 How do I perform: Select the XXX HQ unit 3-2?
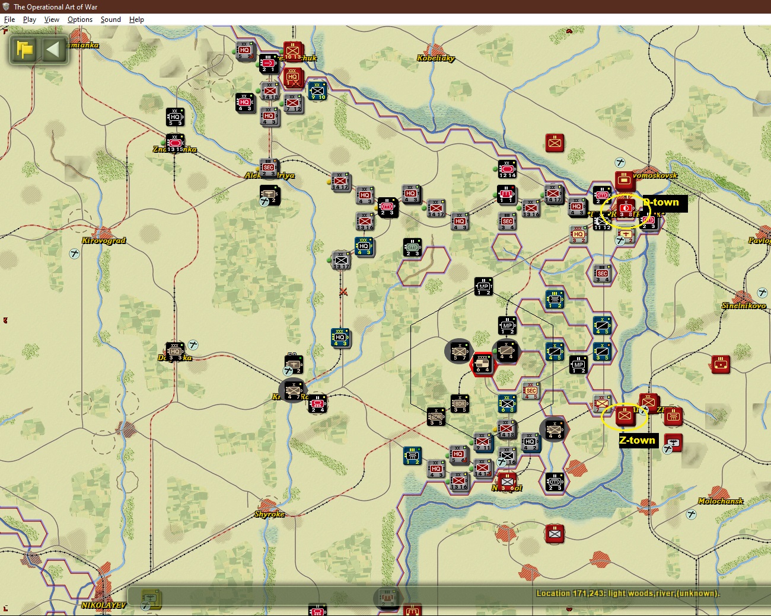[x=579, y=235]
